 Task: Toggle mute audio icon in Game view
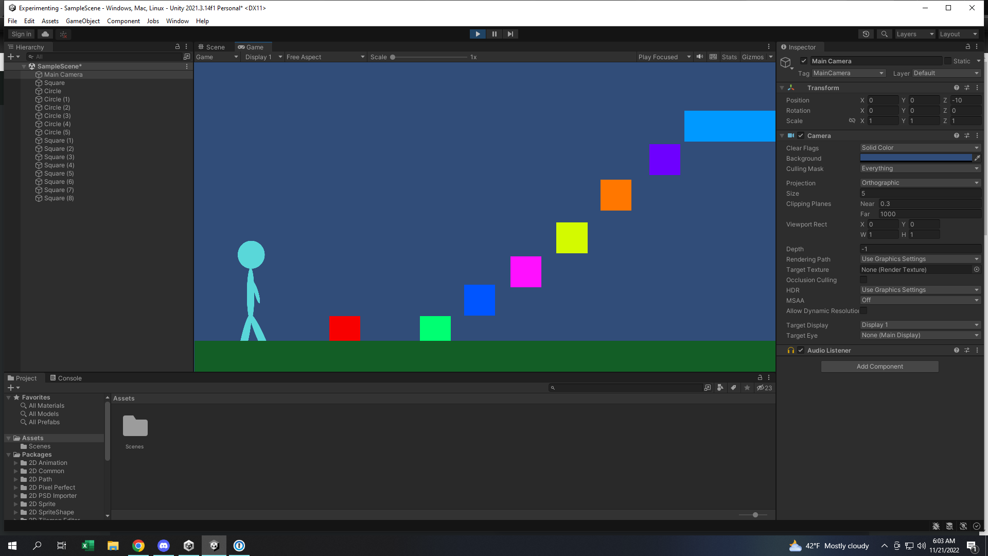click(x=700, y=57)
